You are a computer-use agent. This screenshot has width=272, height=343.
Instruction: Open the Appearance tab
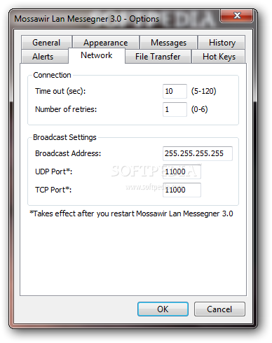(106, 43)
